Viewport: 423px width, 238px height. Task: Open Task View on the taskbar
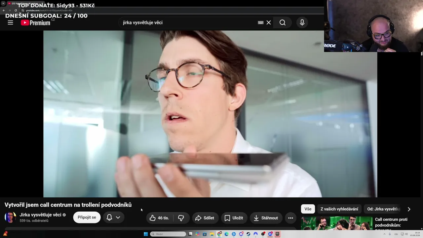190,234
